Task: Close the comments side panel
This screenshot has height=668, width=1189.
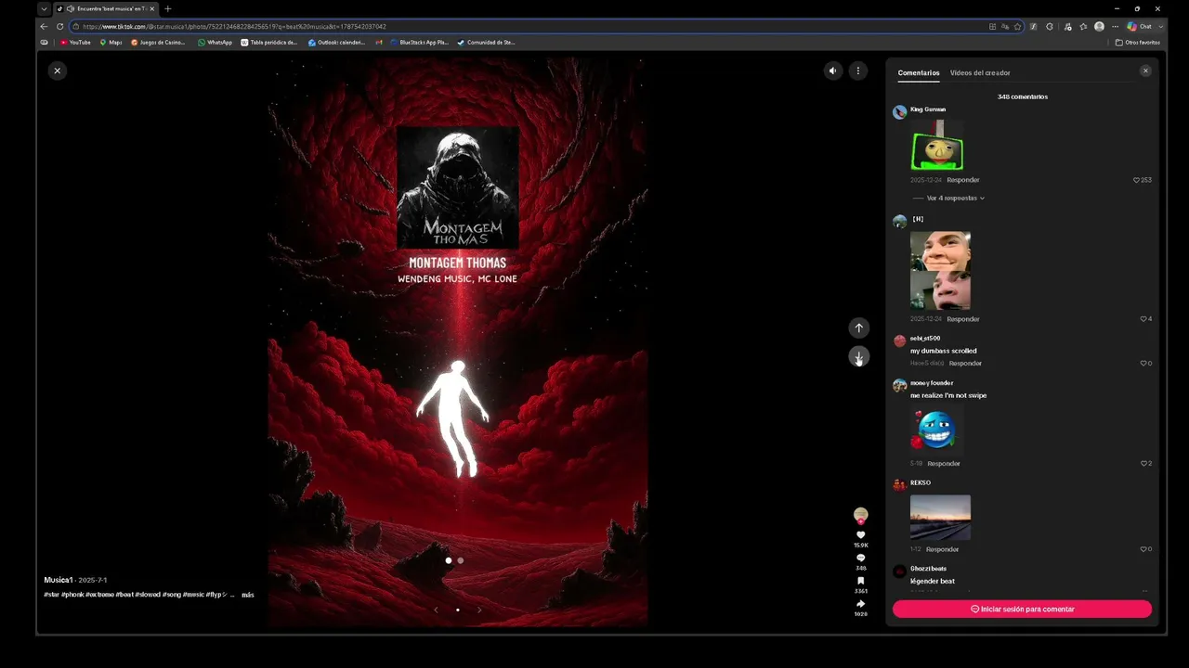Action: coord(1145,71)
